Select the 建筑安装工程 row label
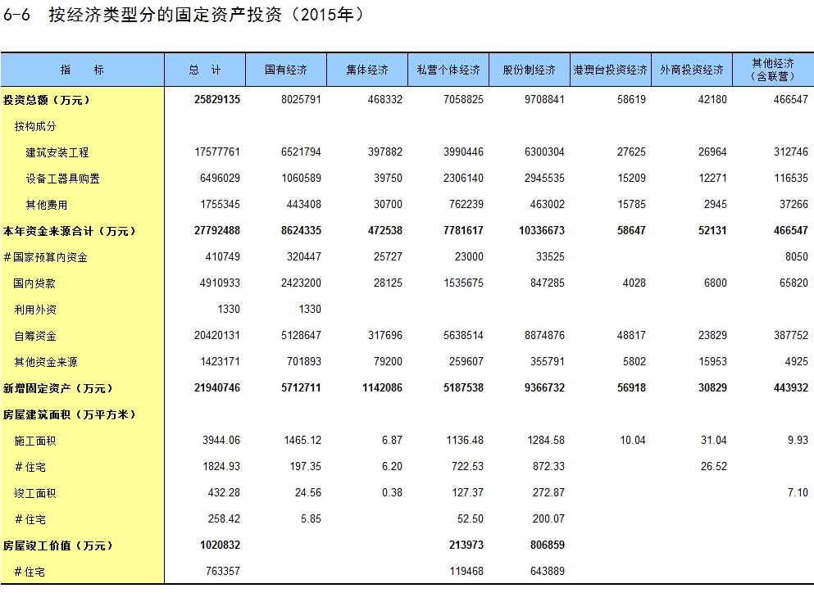814x611 pixels. pos(57,152)
